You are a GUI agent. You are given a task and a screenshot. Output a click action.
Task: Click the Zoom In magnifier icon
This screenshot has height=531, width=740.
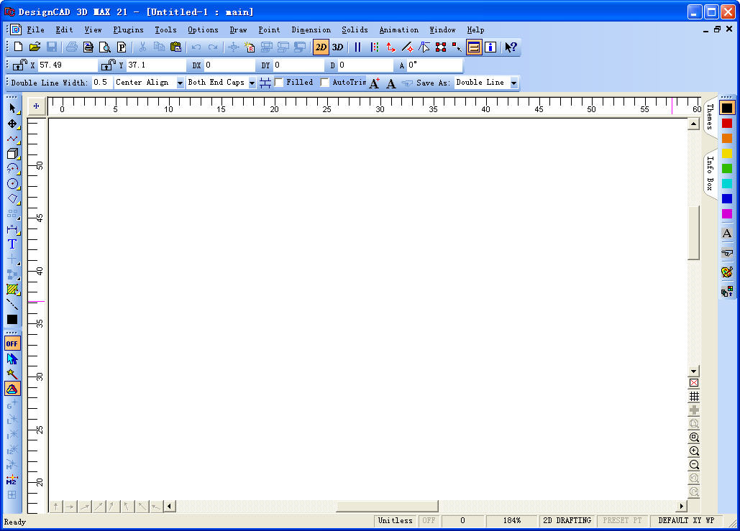[x=694, y=451]
